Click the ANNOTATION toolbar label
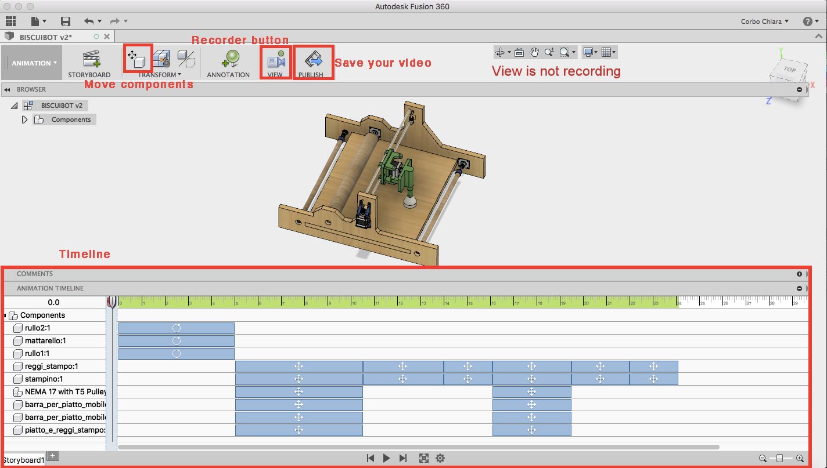 228,75
